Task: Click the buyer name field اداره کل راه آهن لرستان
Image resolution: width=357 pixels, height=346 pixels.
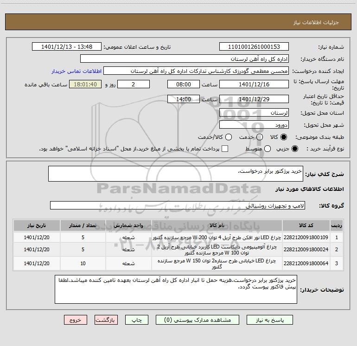Action: coord(185,59)
